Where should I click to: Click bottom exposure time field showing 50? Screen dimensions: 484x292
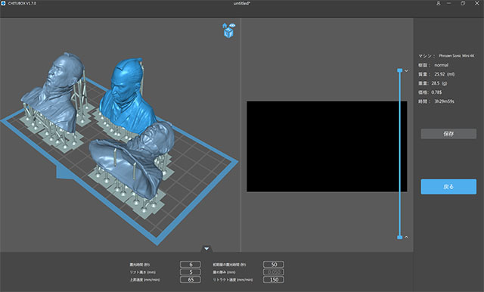[274, 264]
